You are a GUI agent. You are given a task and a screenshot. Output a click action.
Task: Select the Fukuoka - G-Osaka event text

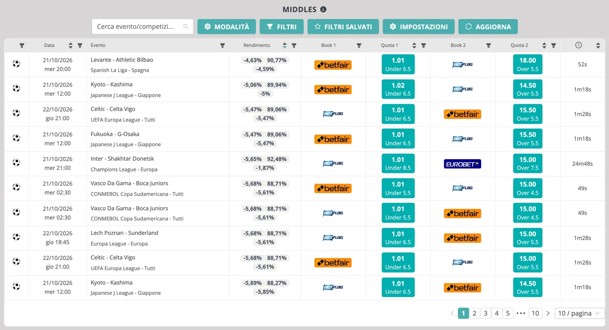115,134
